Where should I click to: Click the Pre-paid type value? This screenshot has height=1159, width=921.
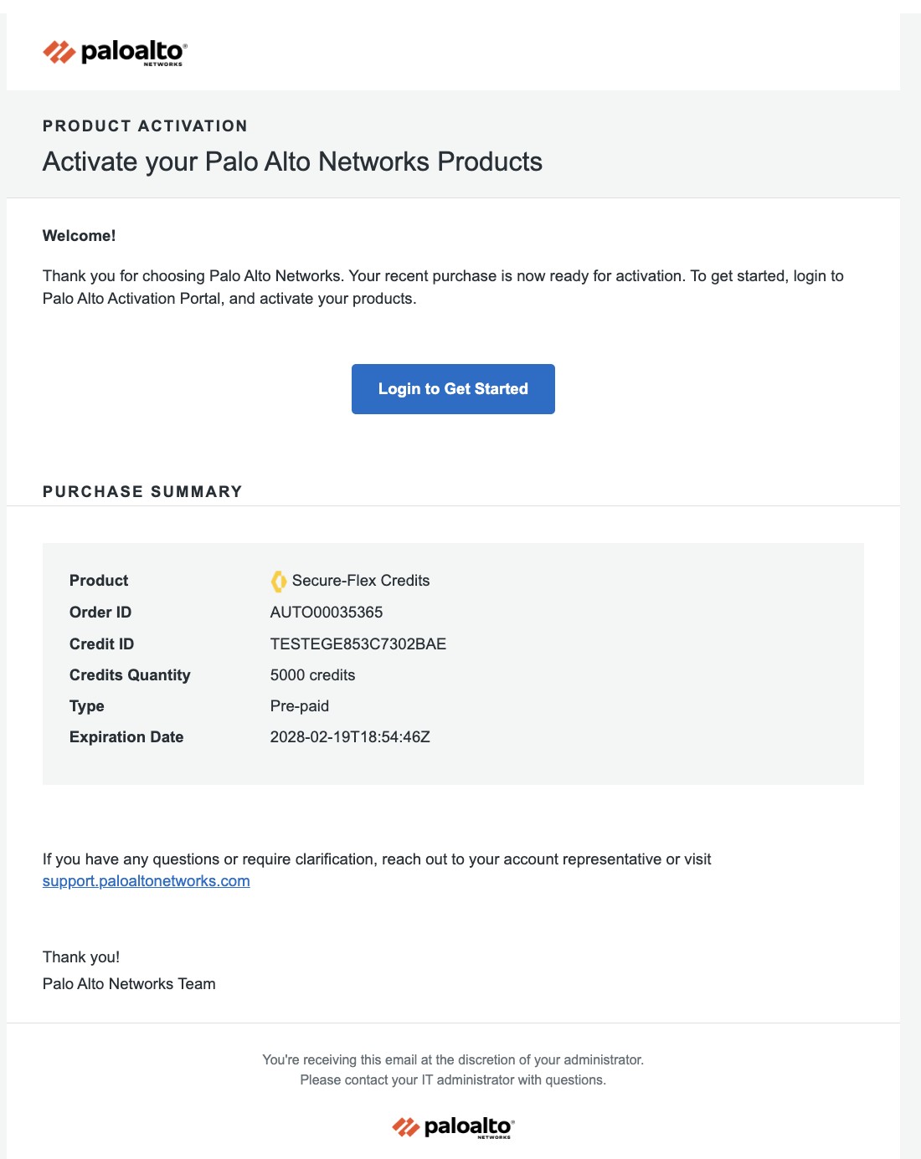coord(300,706)
